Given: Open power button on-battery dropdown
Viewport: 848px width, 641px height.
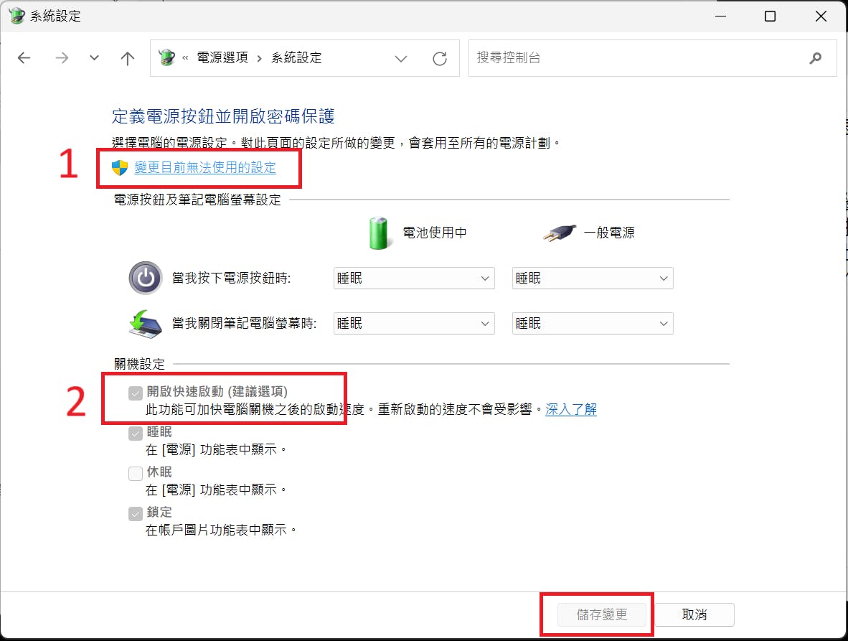Looking at the screenshot, I should (x=414, y=278).
